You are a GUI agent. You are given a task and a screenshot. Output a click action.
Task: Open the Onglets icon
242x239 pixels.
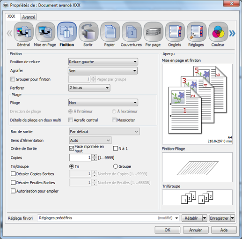pyautogui.click(x=175, y=32)
